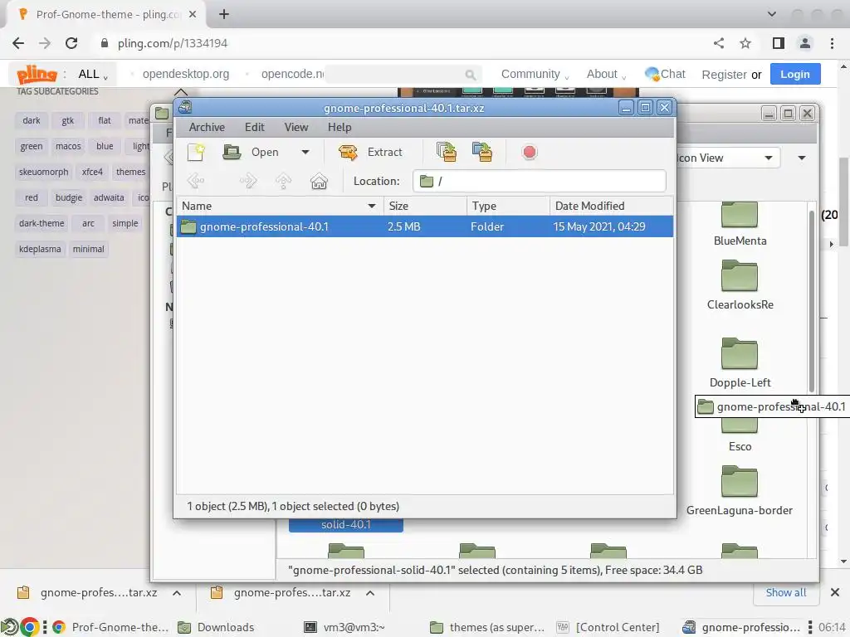Expand the ALL category dropdown on pling
The width and height of the screenshot is (850, 637).
(x=93, y=74)
